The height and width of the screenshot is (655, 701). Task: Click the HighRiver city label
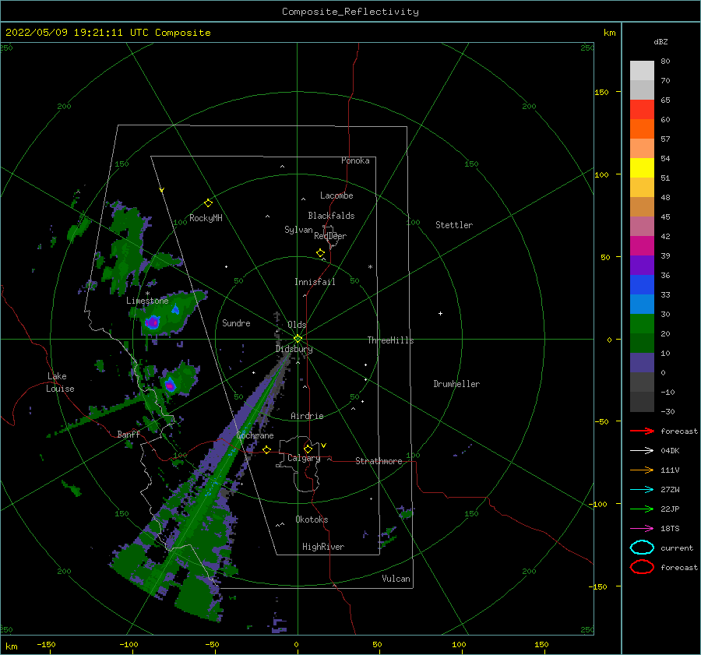click(322, 547)
